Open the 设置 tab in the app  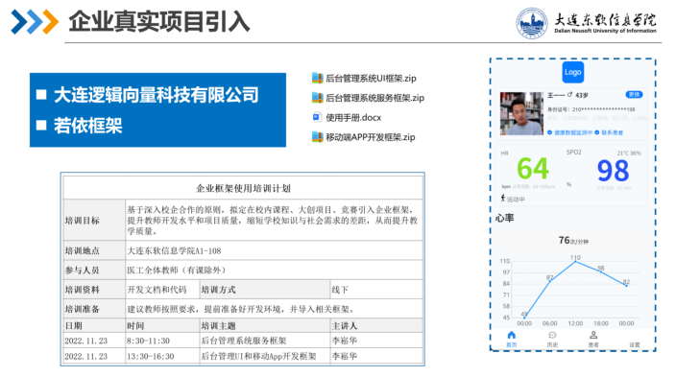[x=634, y=344]
